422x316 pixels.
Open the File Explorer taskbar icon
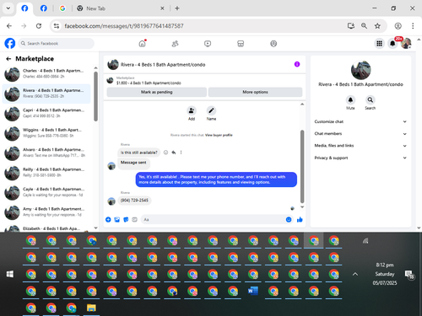point(91,308)
